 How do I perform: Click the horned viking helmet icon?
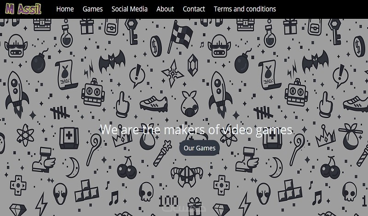coord(187,176)
